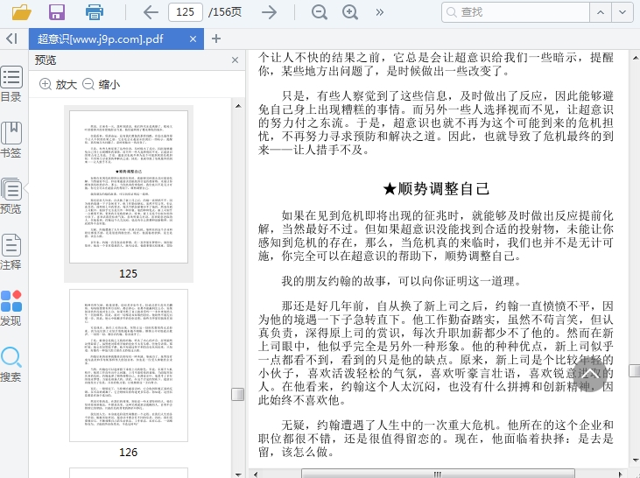Click the document scrollbar up arrow

635,59
